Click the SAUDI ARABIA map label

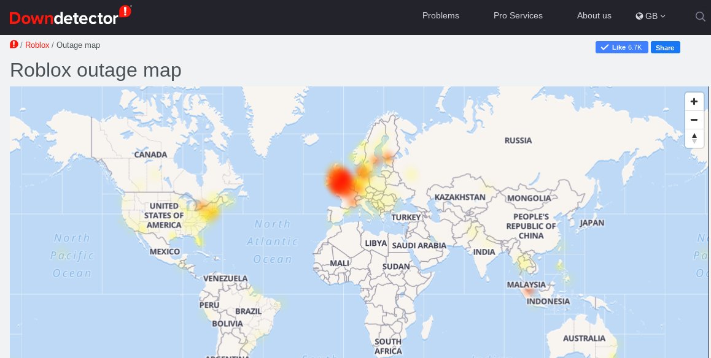coord(419,246)
